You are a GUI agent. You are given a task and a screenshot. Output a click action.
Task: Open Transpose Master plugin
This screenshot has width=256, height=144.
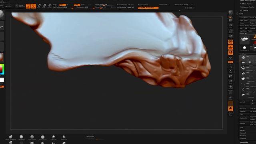(x=247, y=7)
